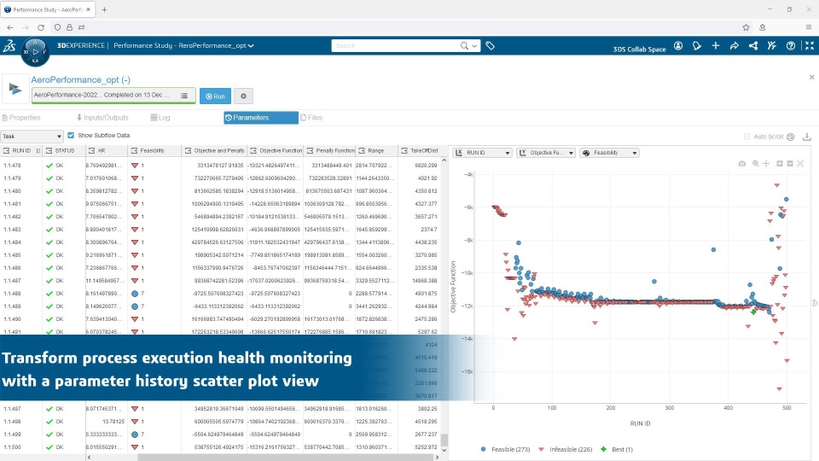Image resolution: width=819 pixels, height=461 pixels.
Task: Open new browser tab plus
Action: [x=104, y=9]
